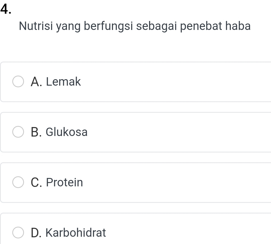Screen dimensions: 271x244
Task: Click the "Lemak" answer text
Action: (63, 82)
